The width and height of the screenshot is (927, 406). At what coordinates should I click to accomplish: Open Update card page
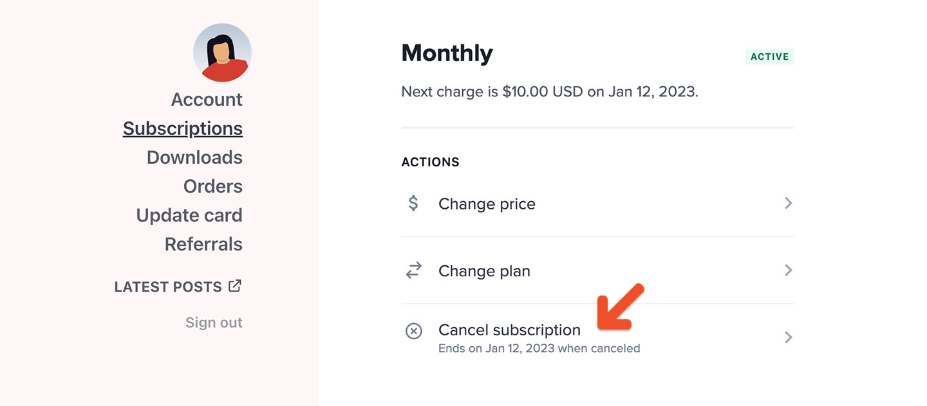click(x=189, y=215)
